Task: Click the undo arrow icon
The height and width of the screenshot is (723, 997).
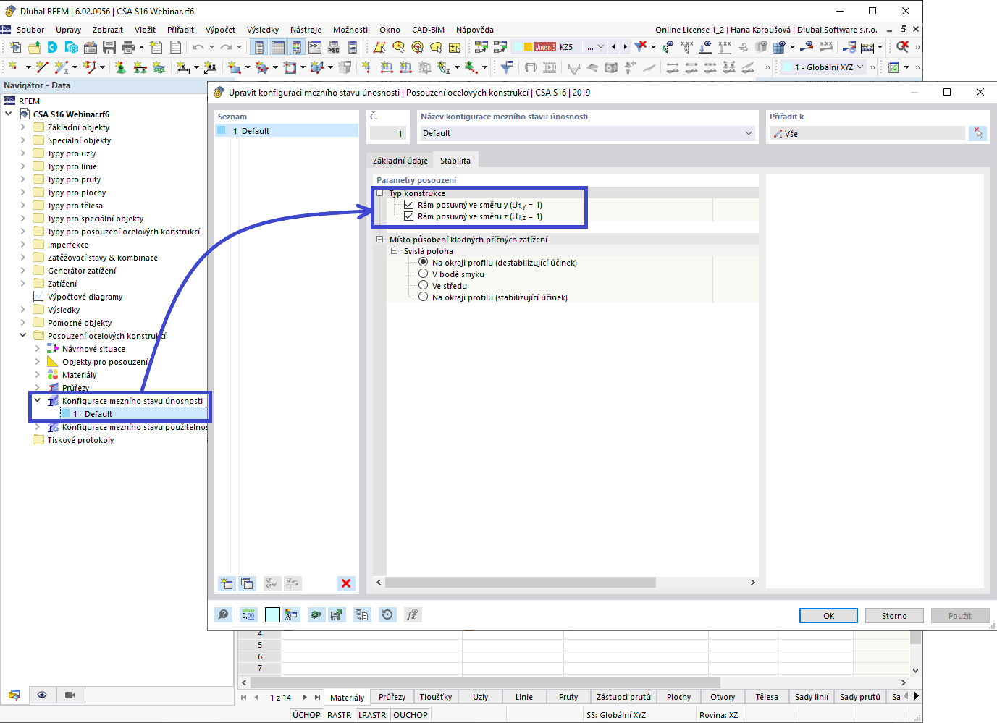Action: (198, 47)
